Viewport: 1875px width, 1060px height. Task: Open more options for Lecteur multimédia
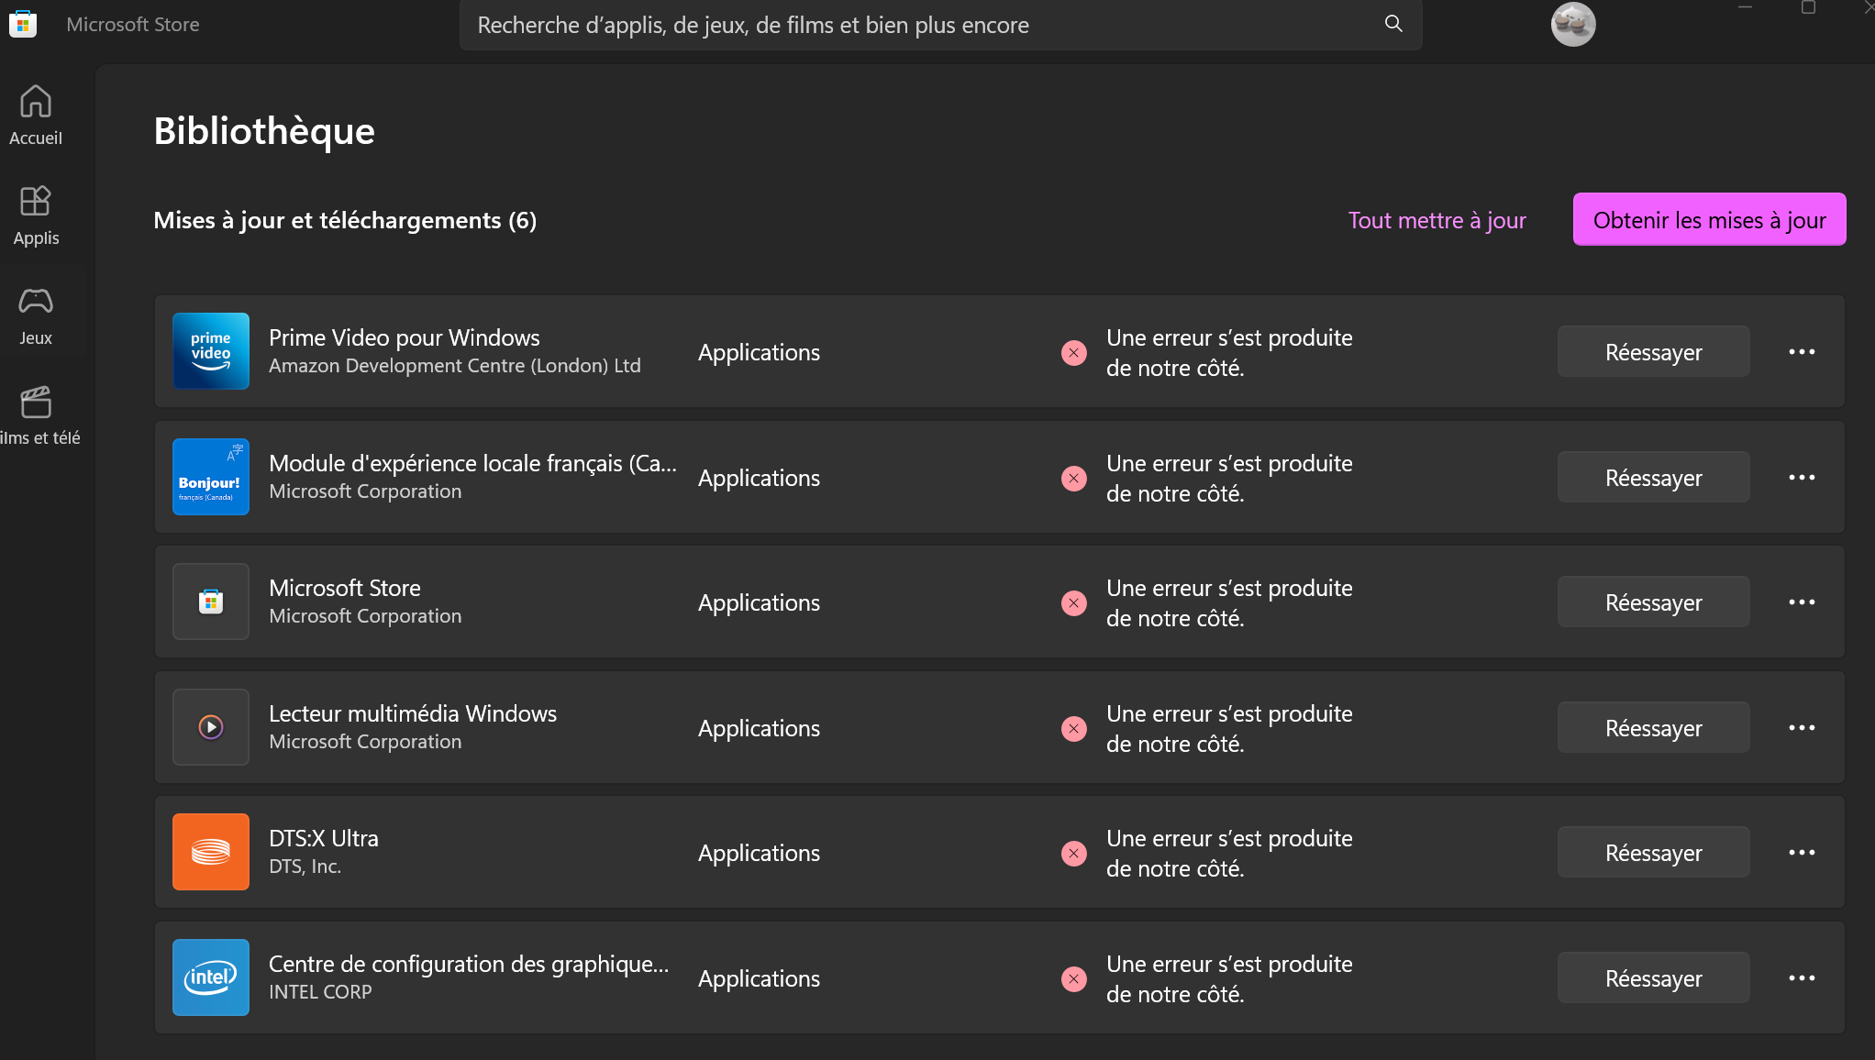point(1802,728)
